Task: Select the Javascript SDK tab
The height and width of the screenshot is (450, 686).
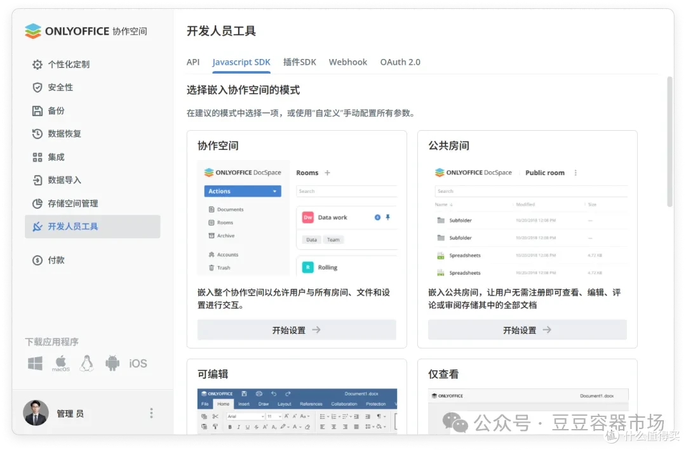Action: [241, 62]
